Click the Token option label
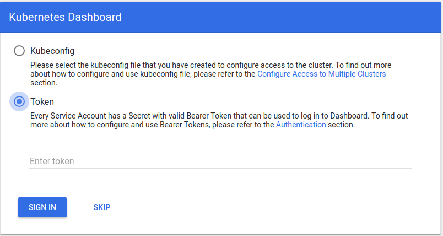443x236 pixels. (x=42, y=101)
